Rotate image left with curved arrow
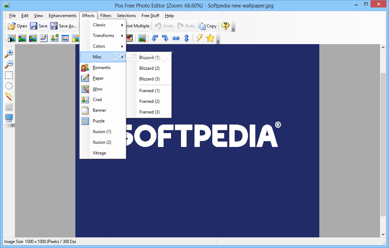This screenshot has height=248, width=389. tap(155, 38)
